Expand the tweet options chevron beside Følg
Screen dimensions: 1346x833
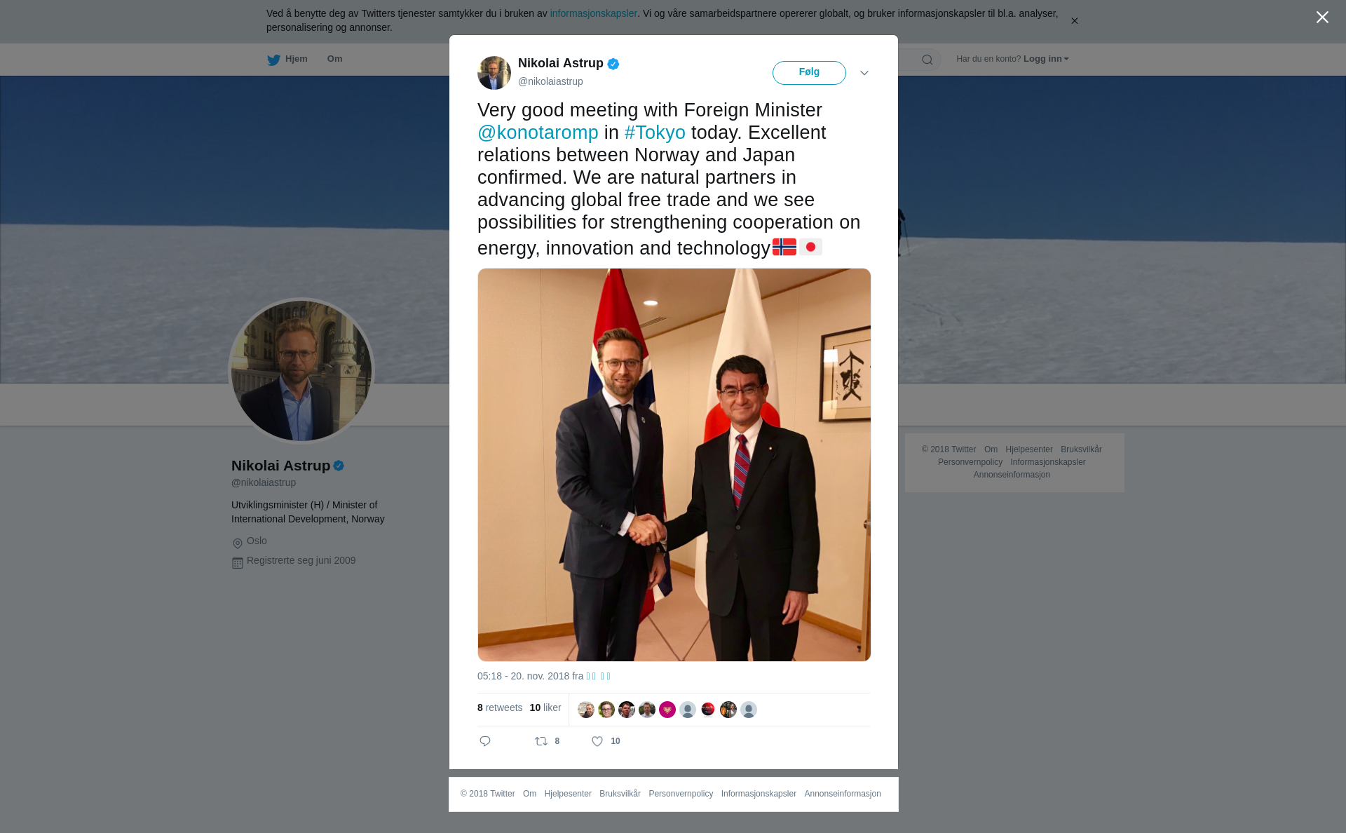tap(864, 73)
